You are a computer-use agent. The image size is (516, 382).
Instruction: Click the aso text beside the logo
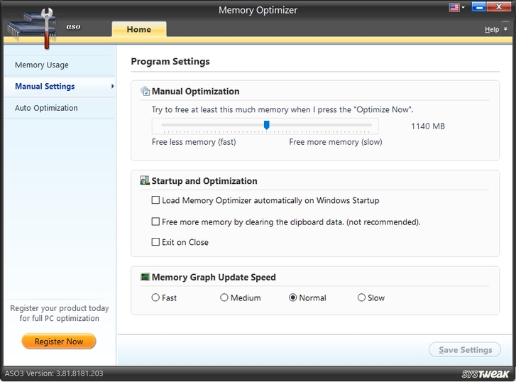pyautogui.click(x=73, y=27)
